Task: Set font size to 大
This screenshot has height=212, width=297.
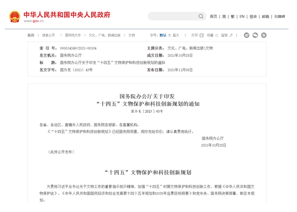Action: click(169, 35)
